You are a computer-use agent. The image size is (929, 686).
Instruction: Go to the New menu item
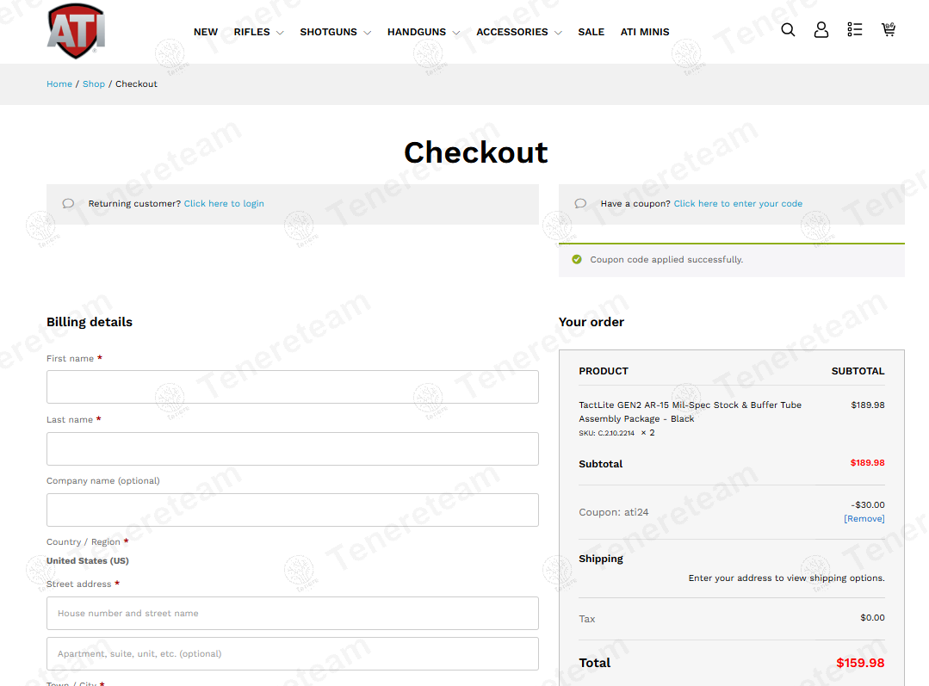pyautogui.click(x=206, y=32)
